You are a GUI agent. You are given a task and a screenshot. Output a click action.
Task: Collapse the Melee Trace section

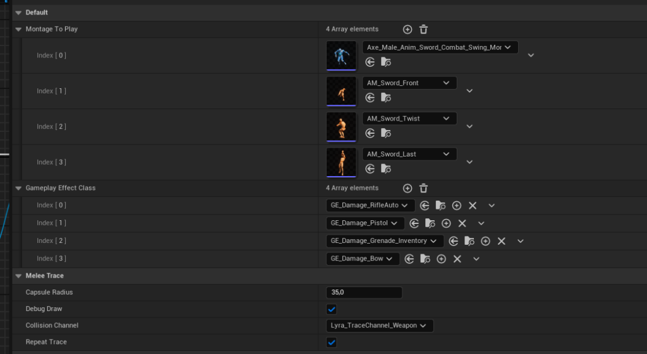tap(17, 276)
